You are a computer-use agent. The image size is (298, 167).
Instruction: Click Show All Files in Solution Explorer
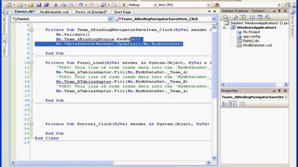point(235,17)
